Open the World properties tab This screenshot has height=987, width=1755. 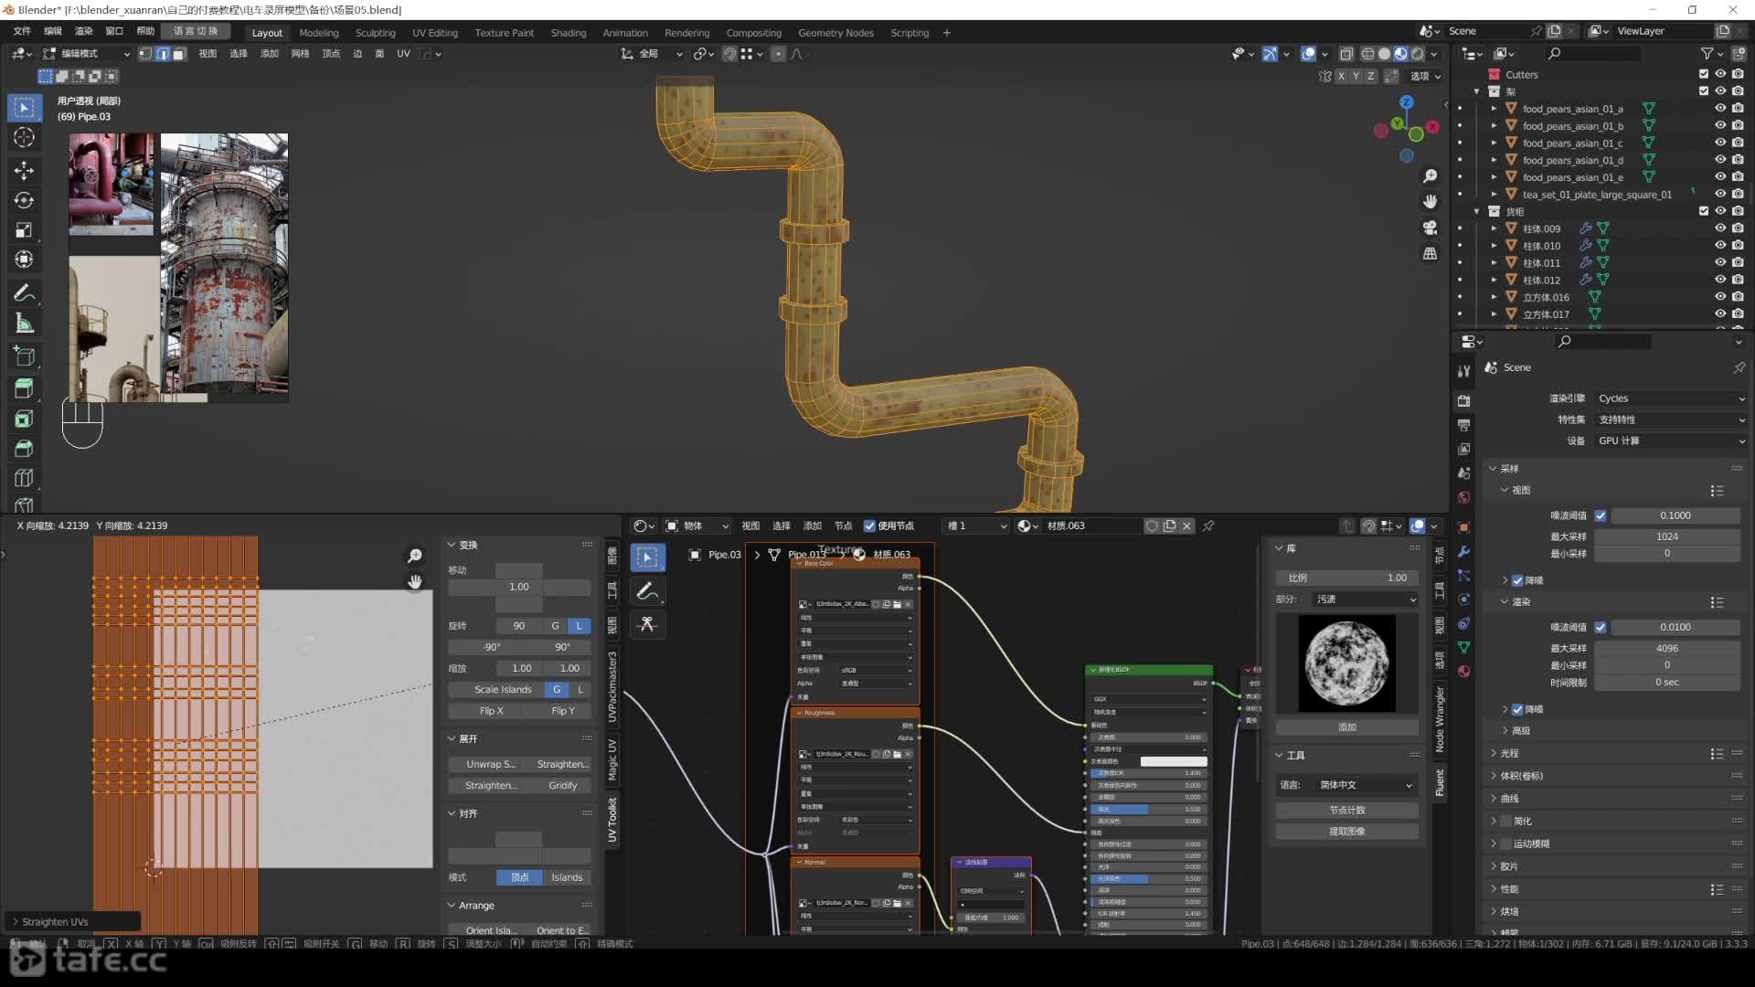coord(1463,497)
